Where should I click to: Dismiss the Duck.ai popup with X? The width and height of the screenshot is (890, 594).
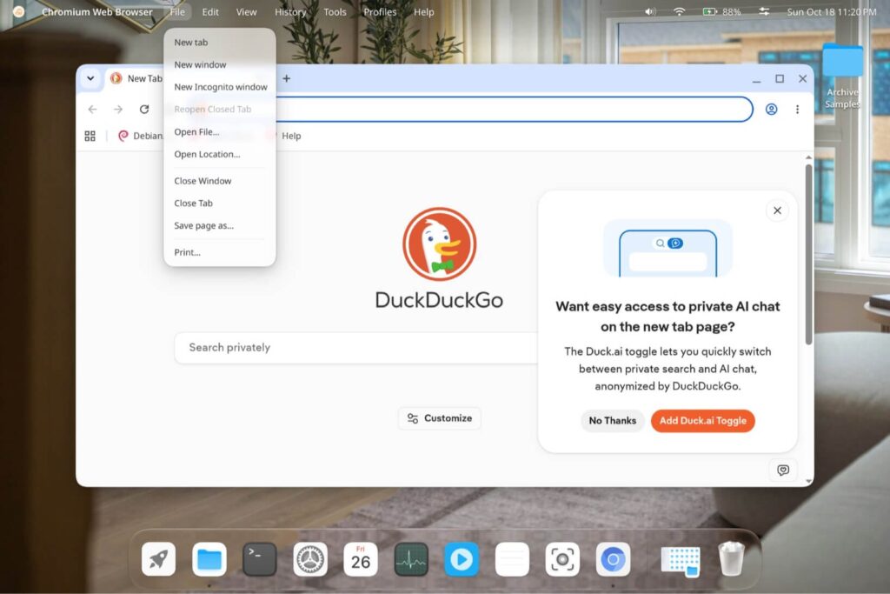point(777,210)
